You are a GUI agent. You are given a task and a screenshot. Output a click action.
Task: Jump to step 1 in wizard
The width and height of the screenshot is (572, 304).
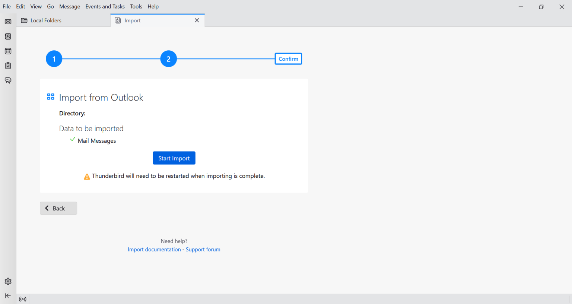54,59
